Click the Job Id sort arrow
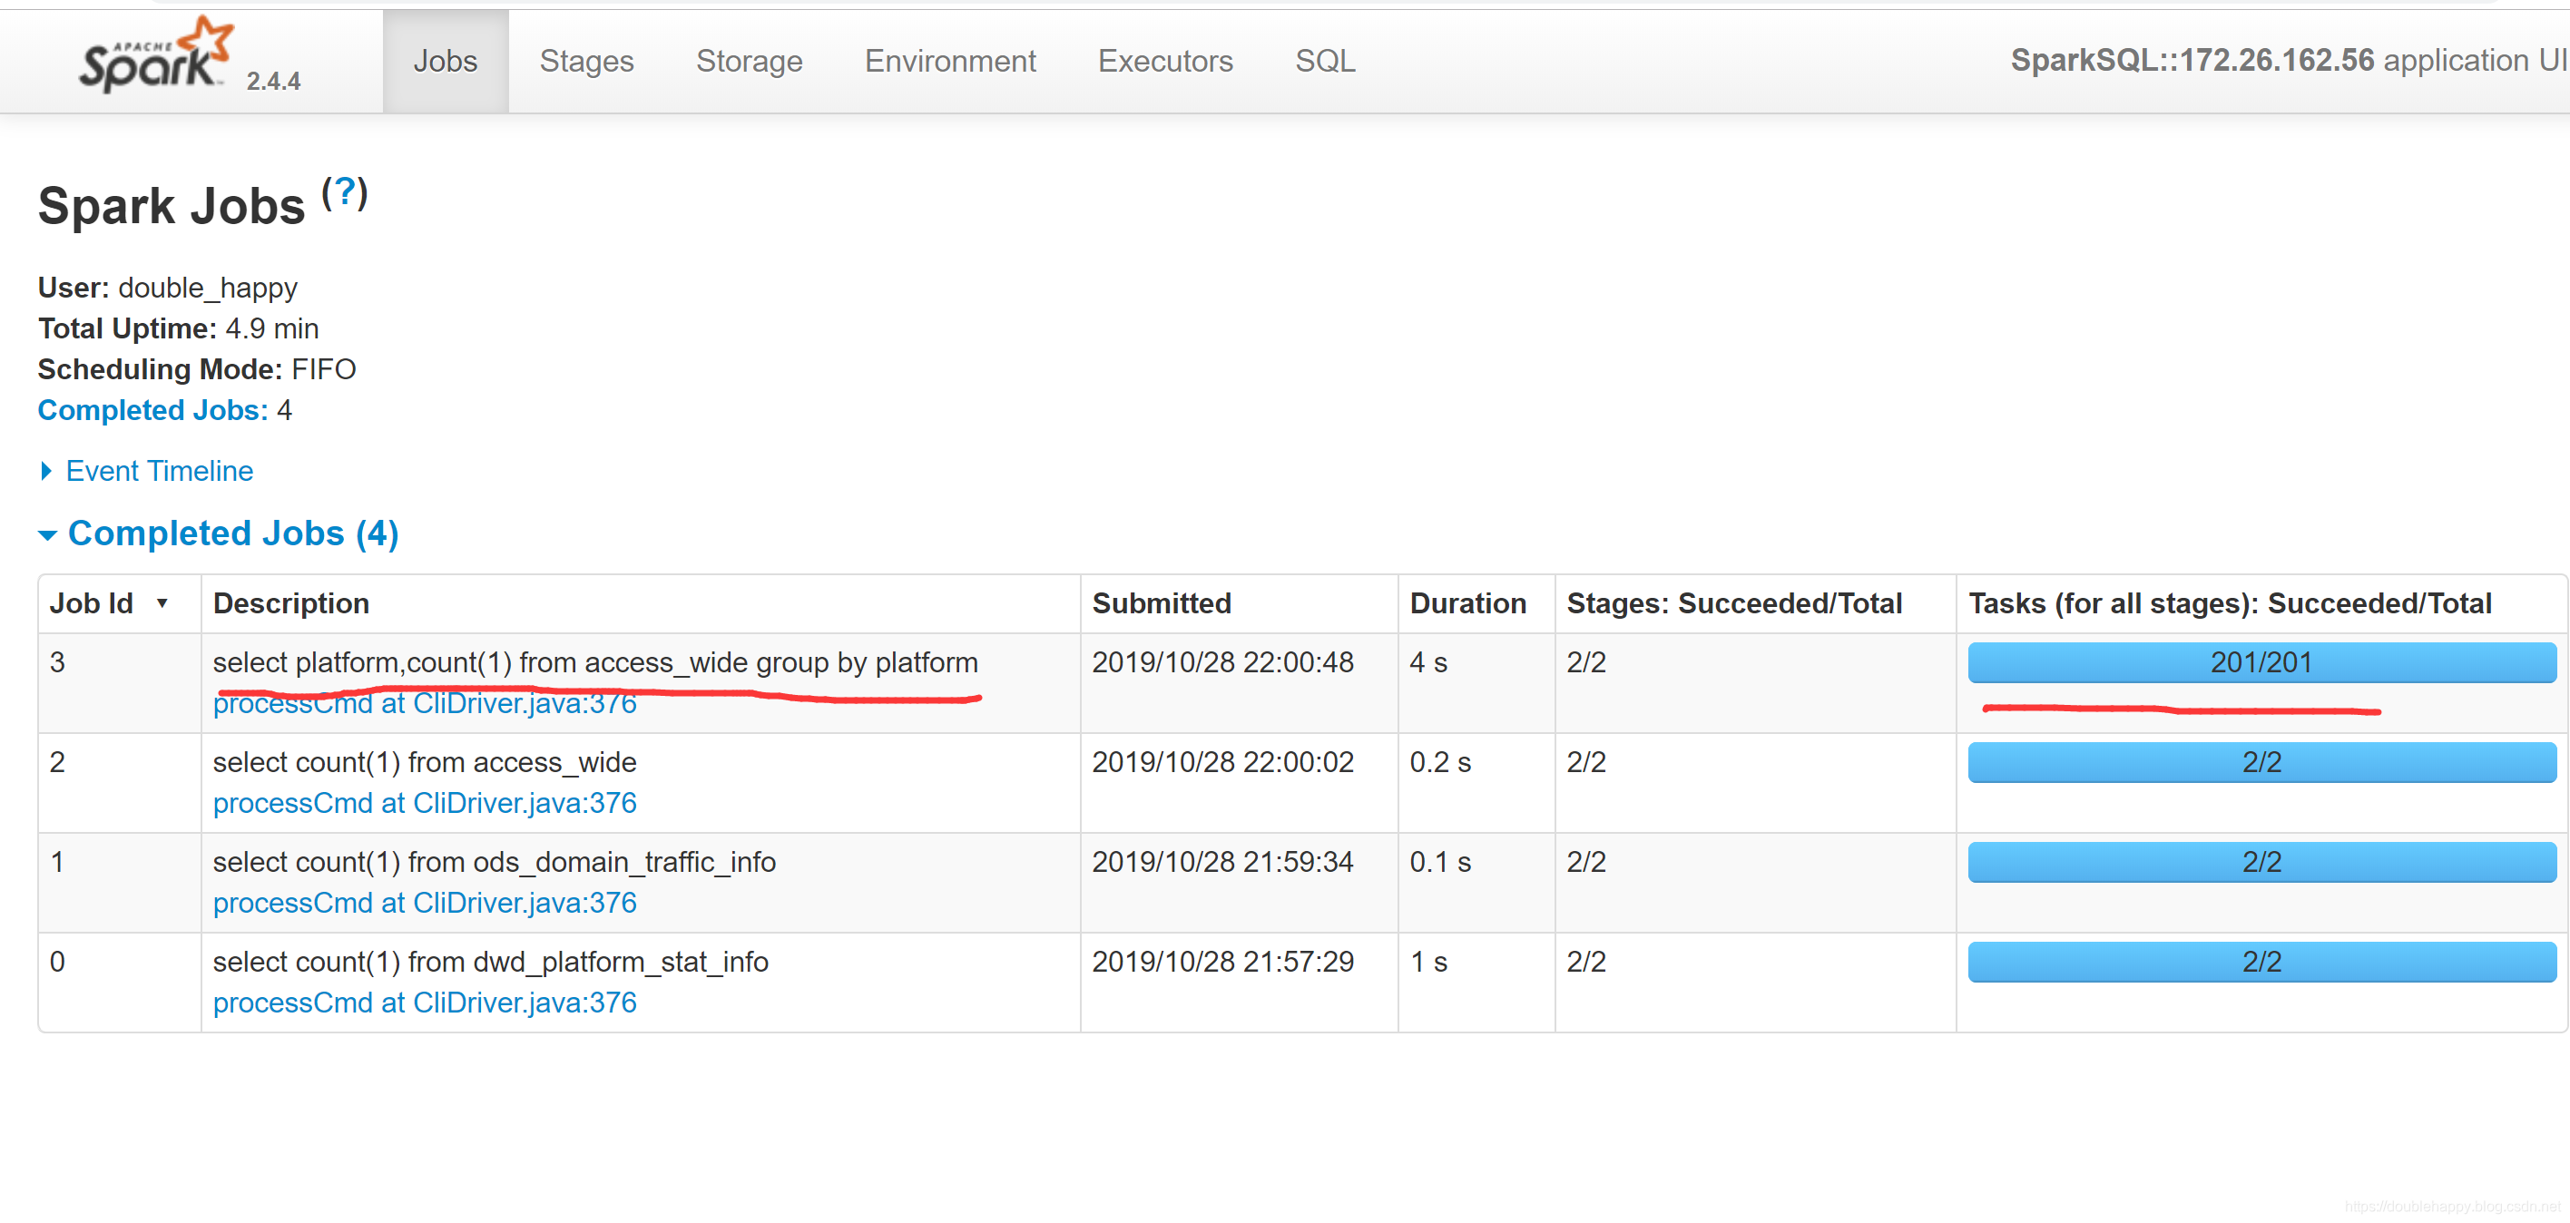This screenshot has height=1223, width=2570. coord(162,603)
